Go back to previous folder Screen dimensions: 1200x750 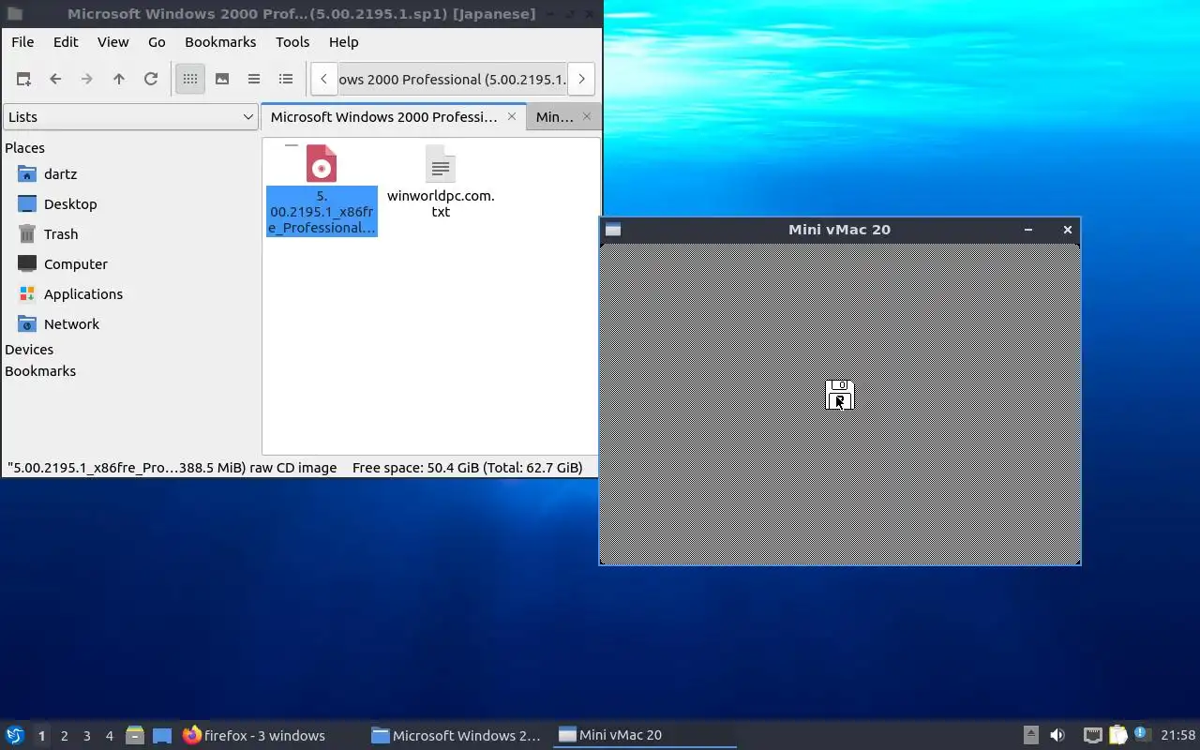point(55,79)
